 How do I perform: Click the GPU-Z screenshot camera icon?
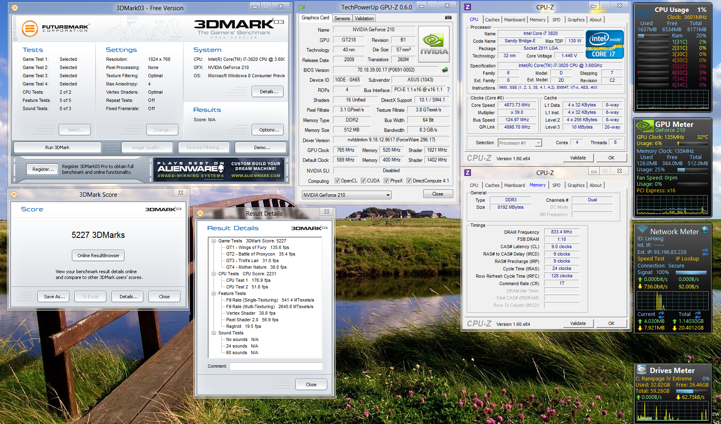tap(448, 18)
